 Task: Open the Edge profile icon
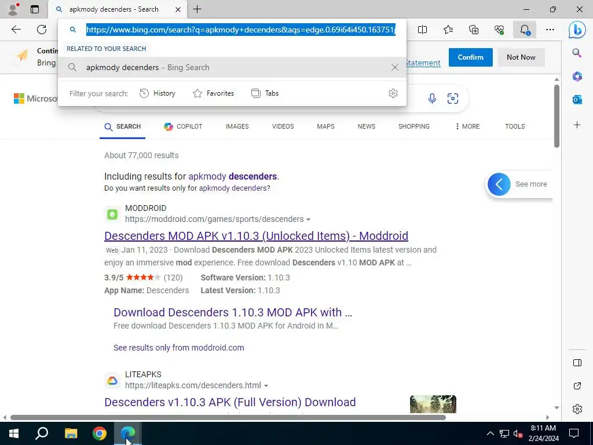(13, 9)
